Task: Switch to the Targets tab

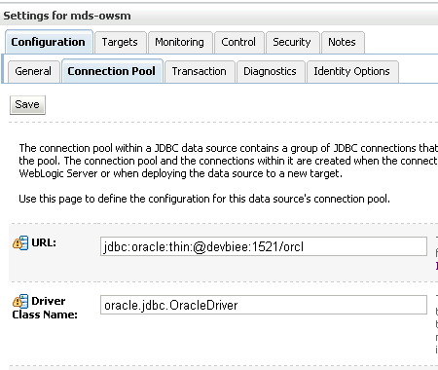Action: tap(120, 42)
